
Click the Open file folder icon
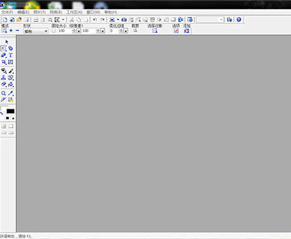coord(19,20)
